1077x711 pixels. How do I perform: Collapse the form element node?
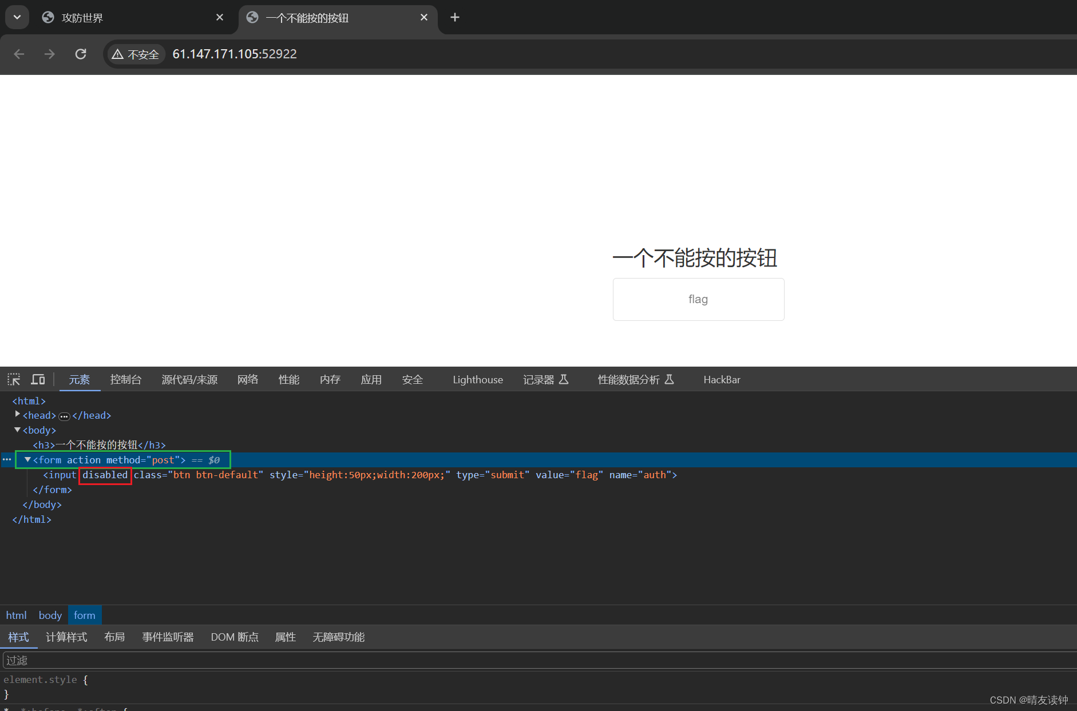point(27,459)
